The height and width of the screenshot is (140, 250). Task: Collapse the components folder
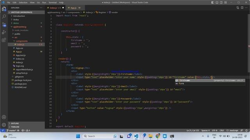pyautogui.click(x=26, y=41)
